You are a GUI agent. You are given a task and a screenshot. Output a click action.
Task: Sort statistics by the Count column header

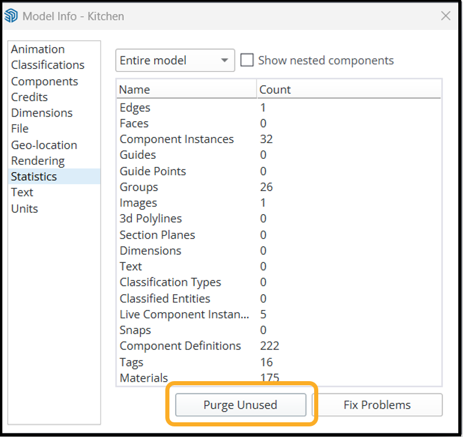[349, 89]
